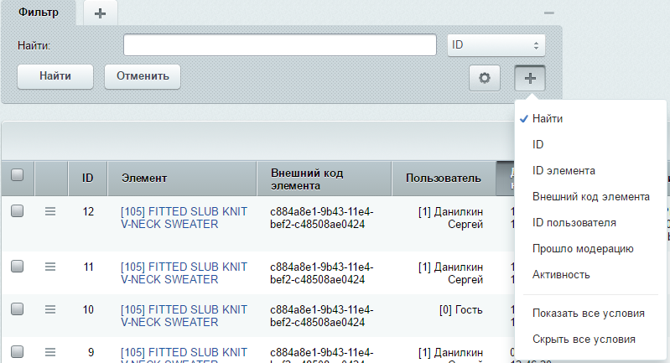Viewport: 670px width, 363px height.
Task: Click the Отменить button
Action: coord(143,76)
